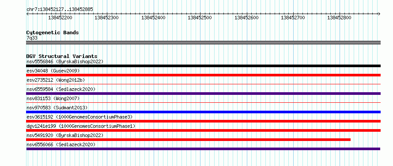
Task: Select the purple nsv6559584 variant bar
Action: (x=203, y=94)
